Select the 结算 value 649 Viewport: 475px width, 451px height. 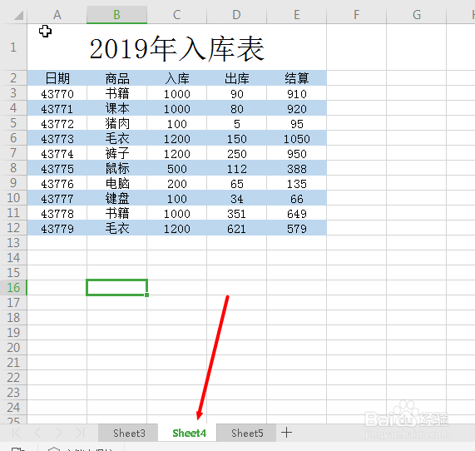click(x=297, y=213)
